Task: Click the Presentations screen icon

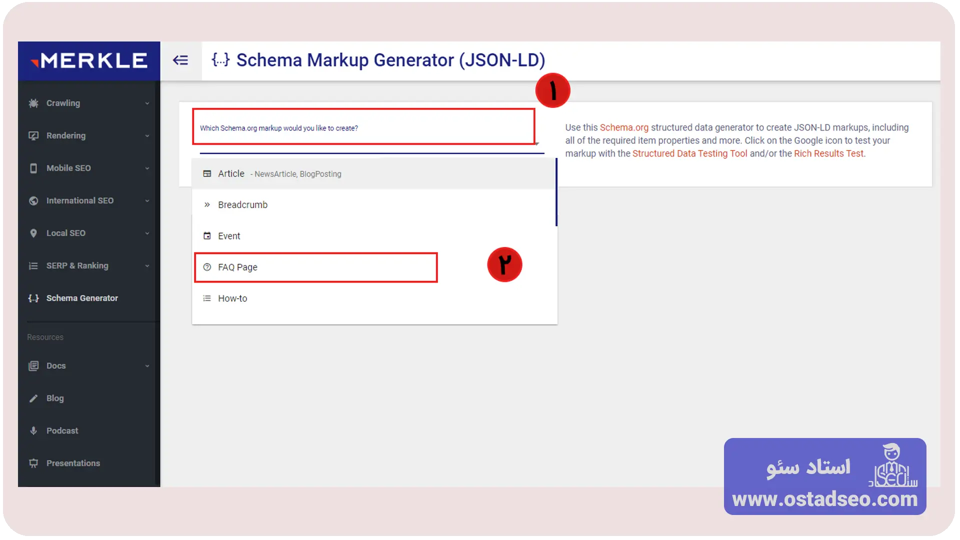Action: (x=33, y=463)
